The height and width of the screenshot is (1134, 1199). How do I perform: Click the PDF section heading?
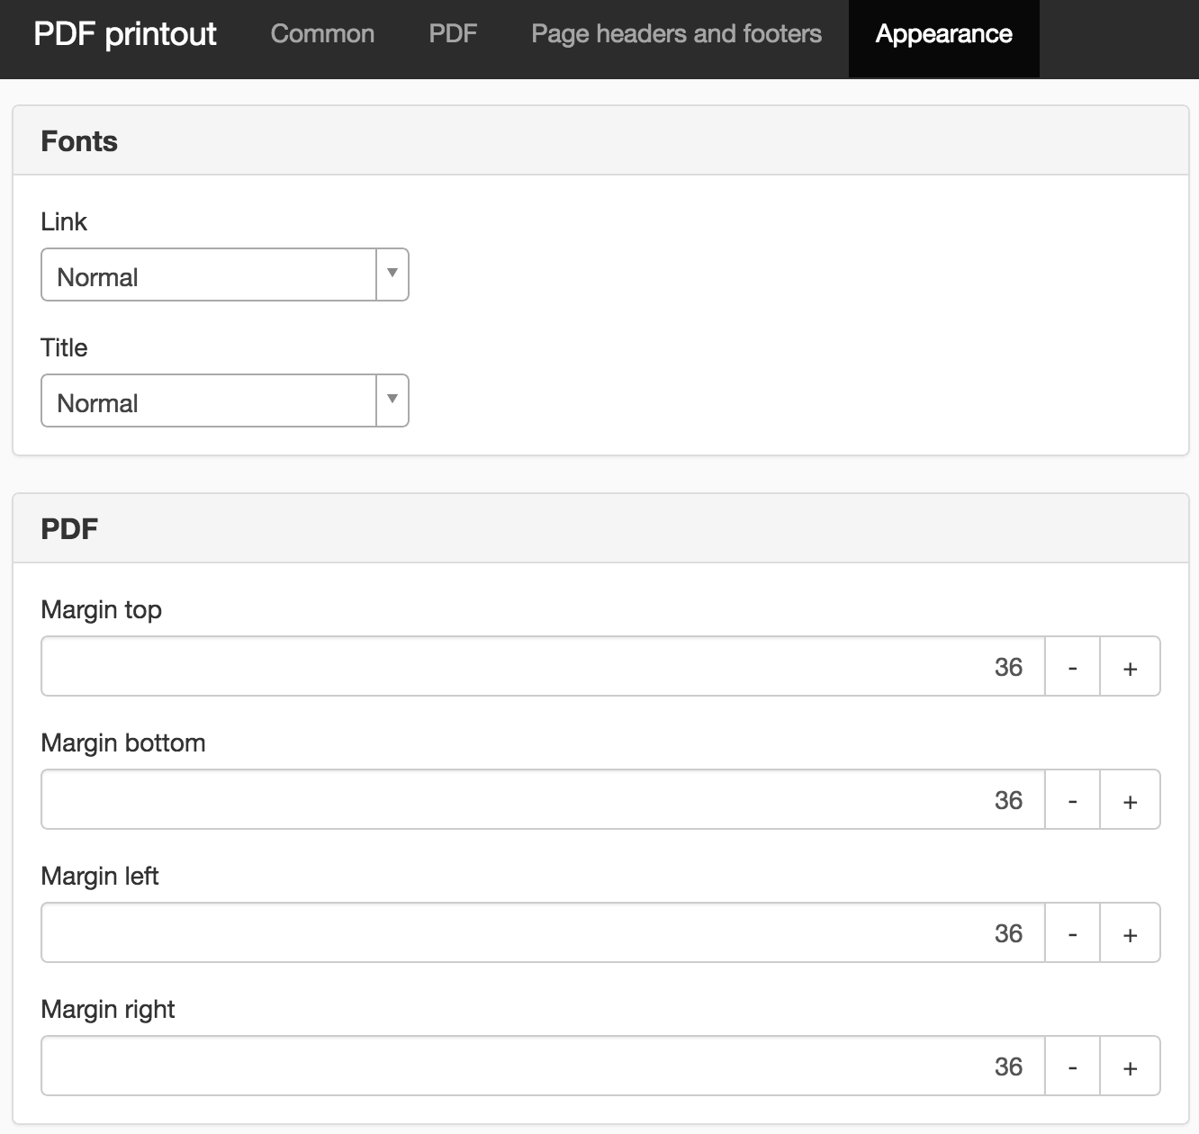pyautogui.click(x=69, y=529)
